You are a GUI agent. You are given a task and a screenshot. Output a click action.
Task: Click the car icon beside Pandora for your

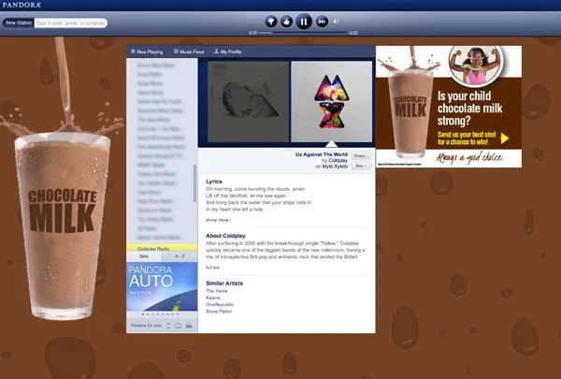(189, 326)
